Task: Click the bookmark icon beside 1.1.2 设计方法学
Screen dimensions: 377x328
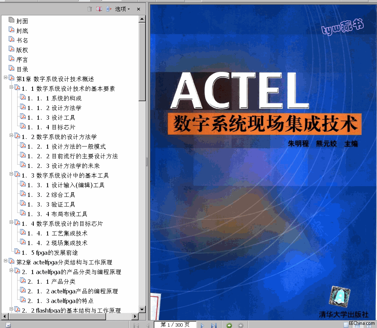Action: click(23, 107)
